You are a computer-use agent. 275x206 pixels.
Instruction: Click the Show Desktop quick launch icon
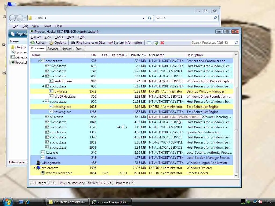click(x=21, y=202)
